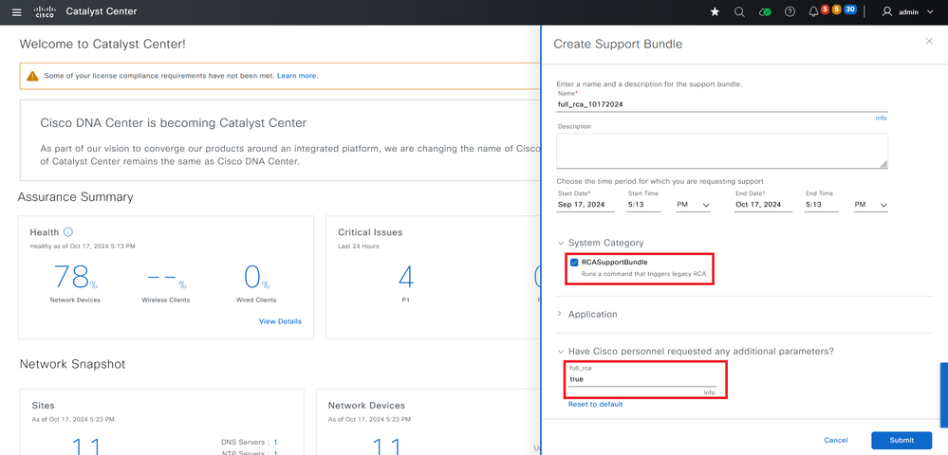Check cloud connection status icon
The height and width of the screenshot is (455, 948).
click(765, 12)
